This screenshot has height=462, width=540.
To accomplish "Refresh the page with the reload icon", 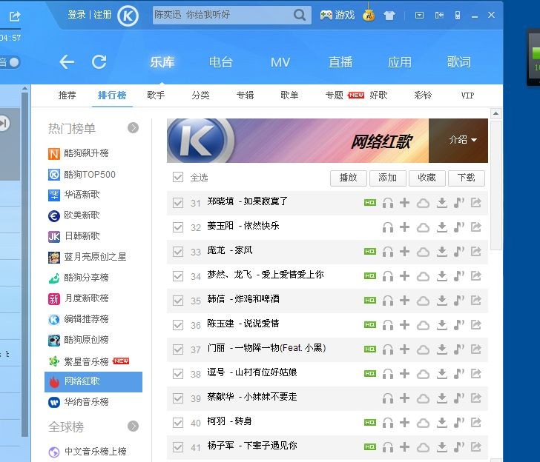I will pos(99,62).
